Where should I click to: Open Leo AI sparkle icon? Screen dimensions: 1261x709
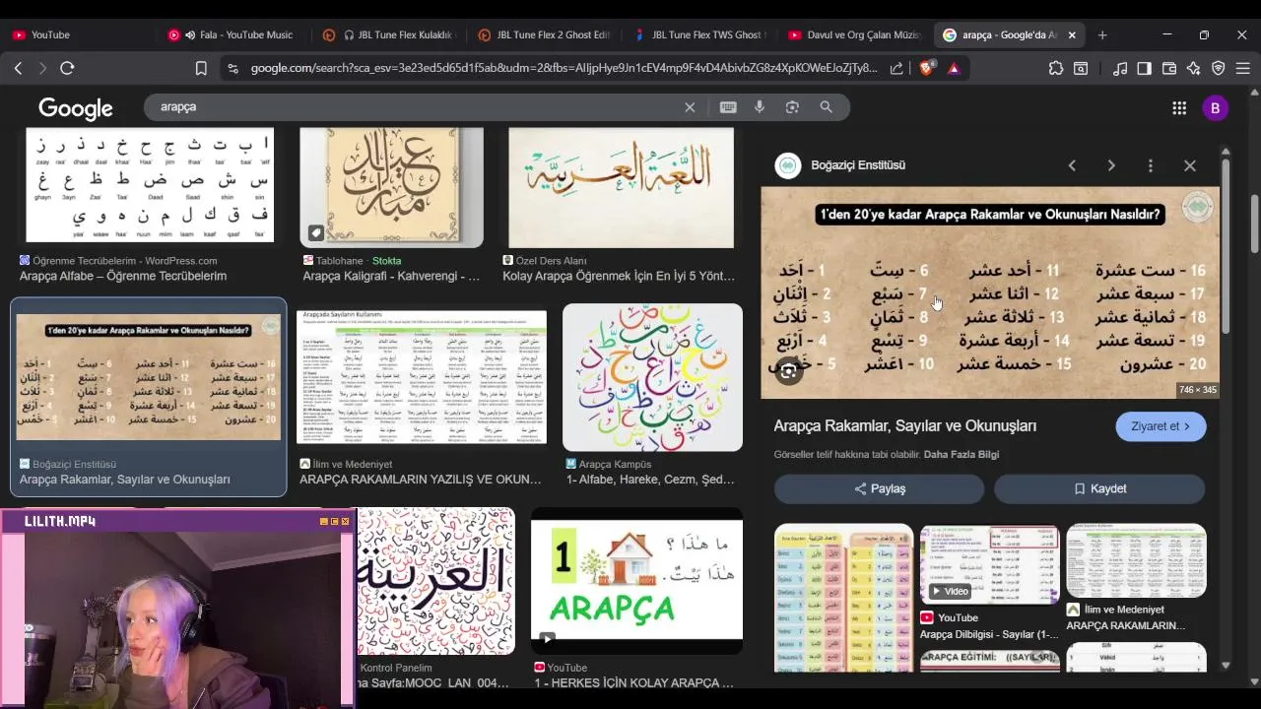1194,68
